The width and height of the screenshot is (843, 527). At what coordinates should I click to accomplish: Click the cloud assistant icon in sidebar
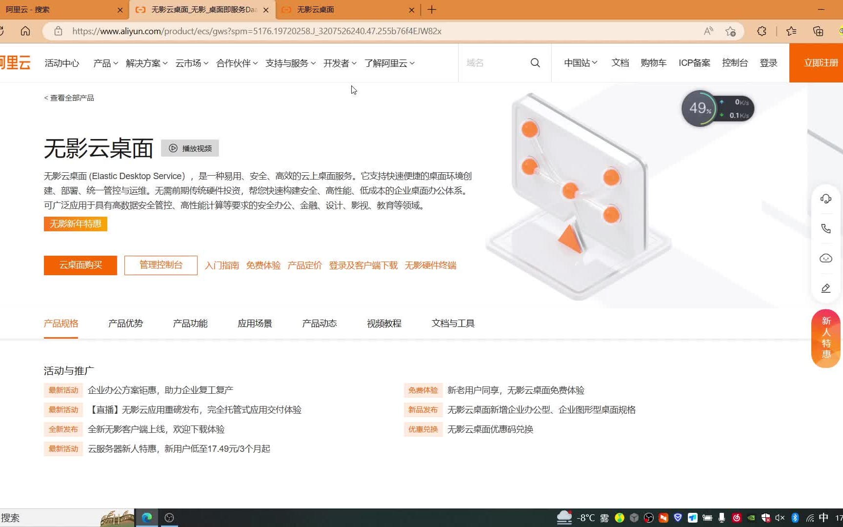[825, 258]
